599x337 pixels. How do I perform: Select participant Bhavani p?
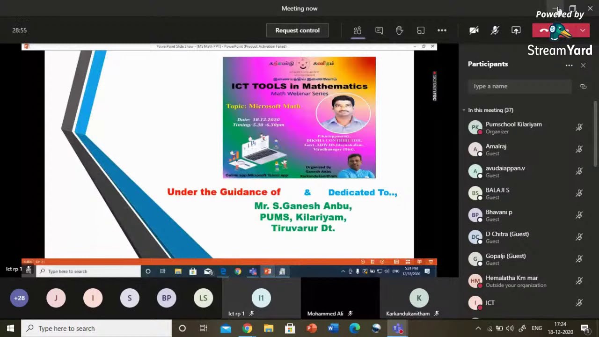(x=499, y=215)
